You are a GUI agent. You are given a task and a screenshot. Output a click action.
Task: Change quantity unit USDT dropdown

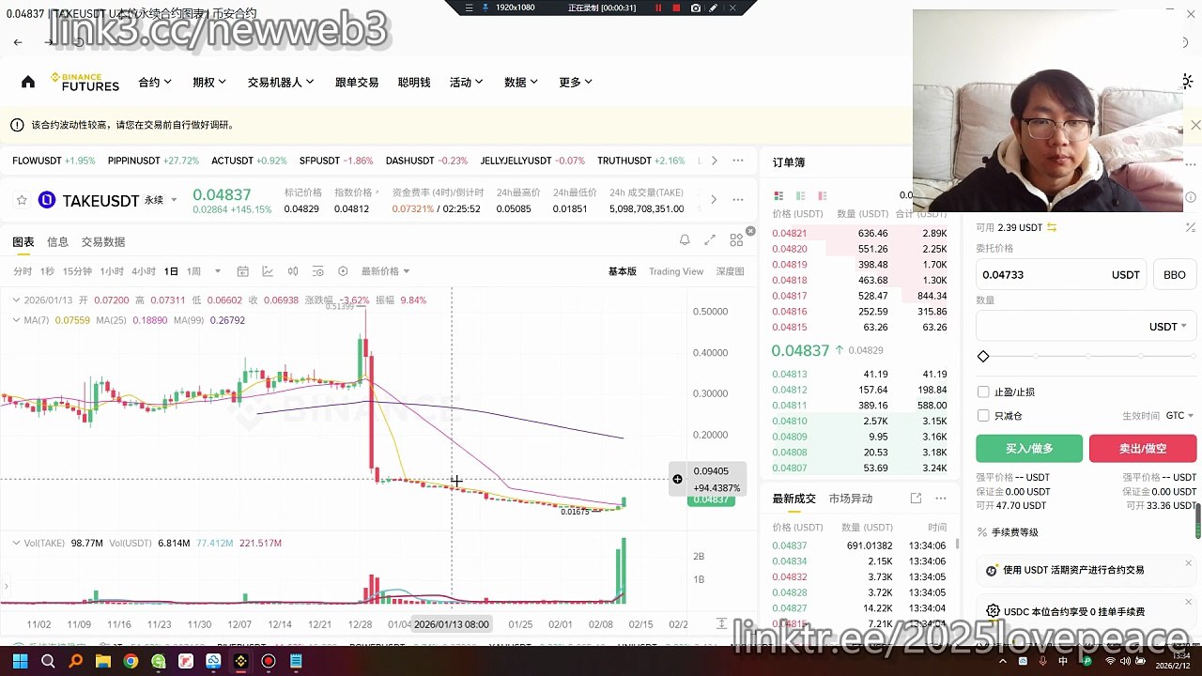(x=1168, y=327)
